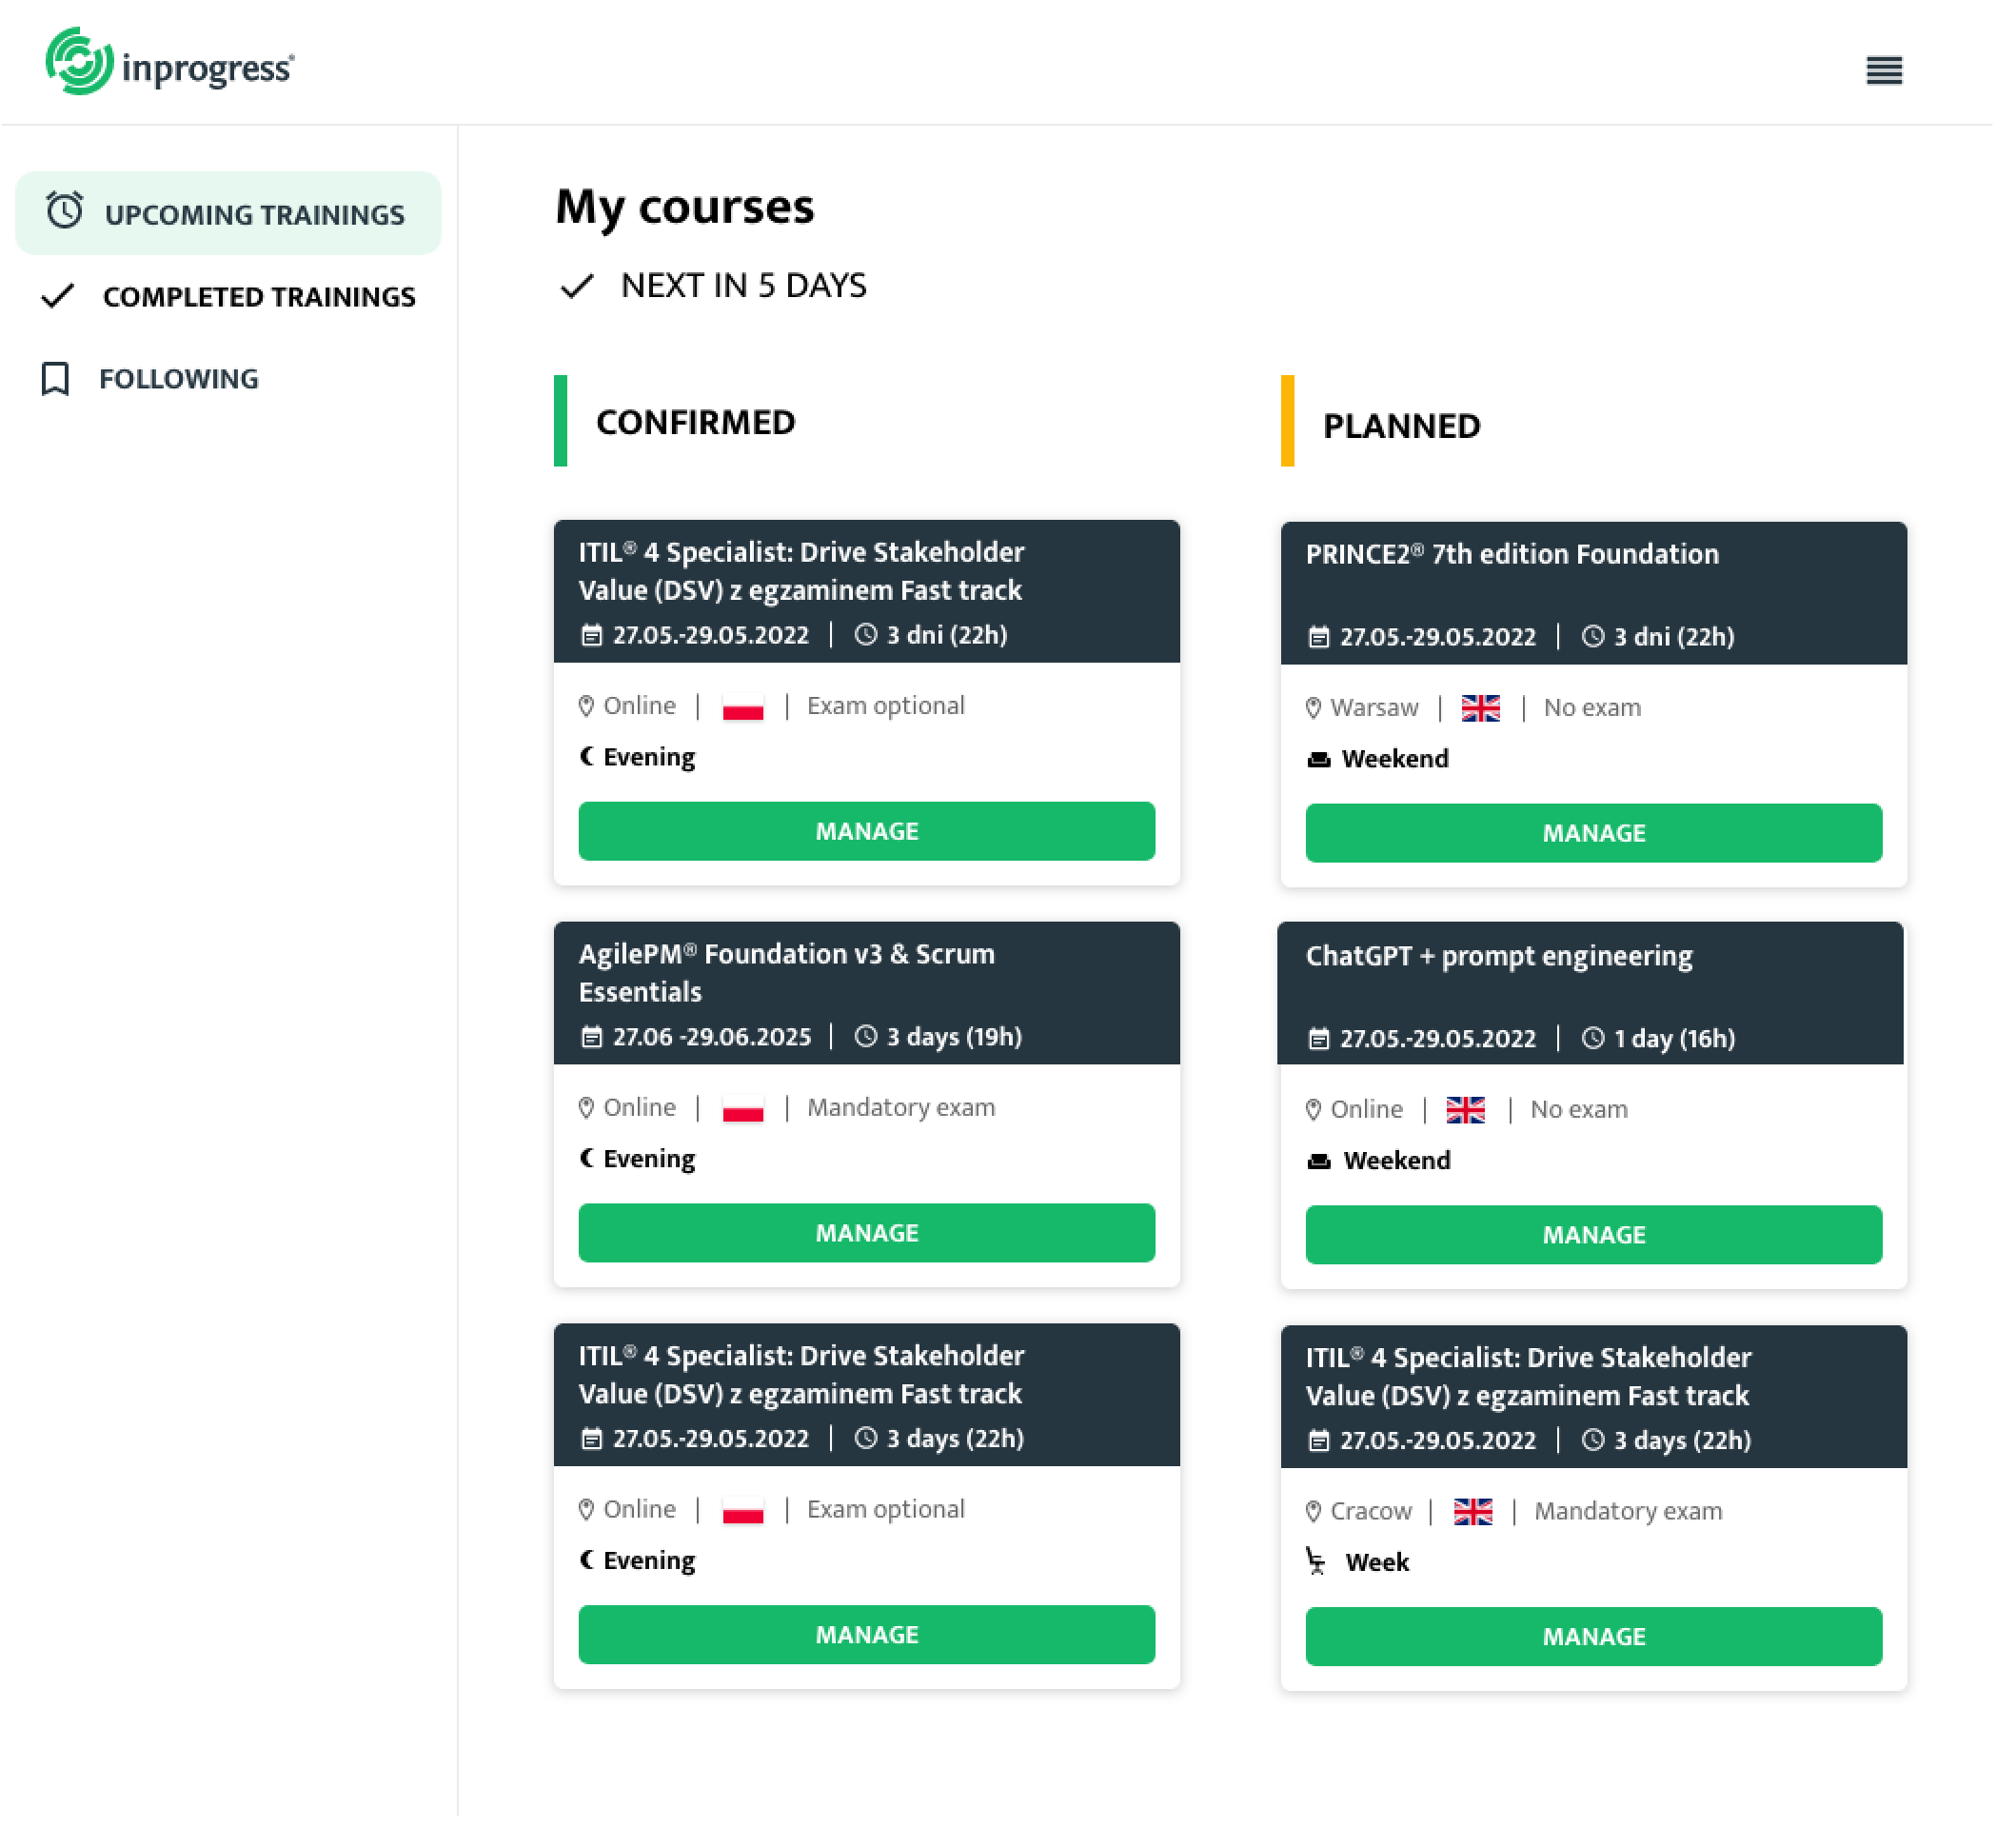Click the Next in 5 Days checkmark
The height and width of the screenshot is (1828, 2016).
[577, 287]
